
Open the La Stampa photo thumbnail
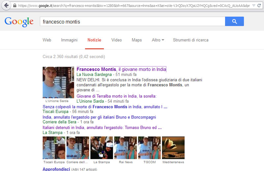click(102, 148)
